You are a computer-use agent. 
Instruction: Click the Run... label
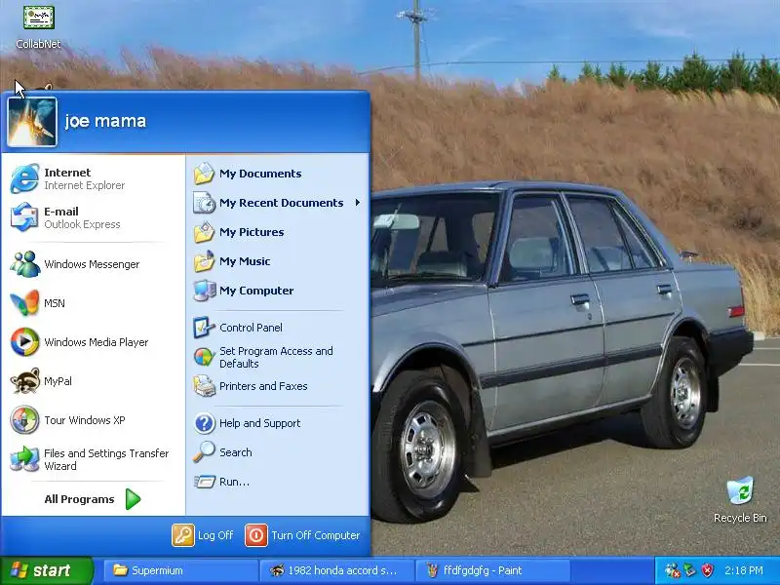point(234,482)
